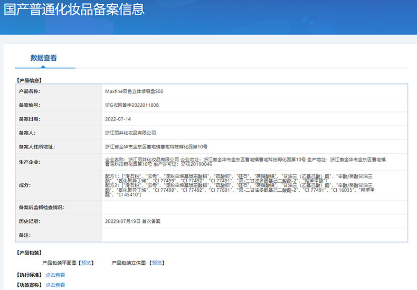Select history record 2022年07月19日 首次备案
417x290 pixels.
pos(132,221)
